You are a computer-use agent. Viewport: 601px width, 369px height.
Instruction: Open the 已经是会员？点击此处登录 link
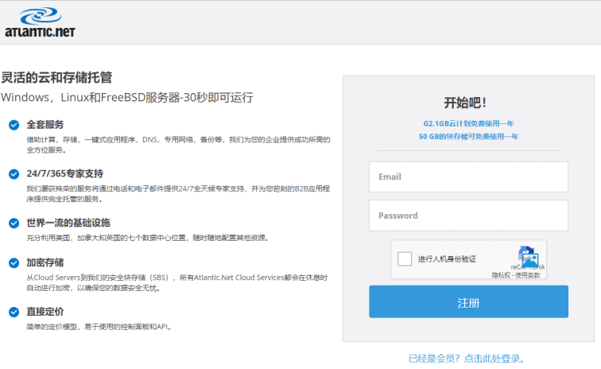pos(467,359)
